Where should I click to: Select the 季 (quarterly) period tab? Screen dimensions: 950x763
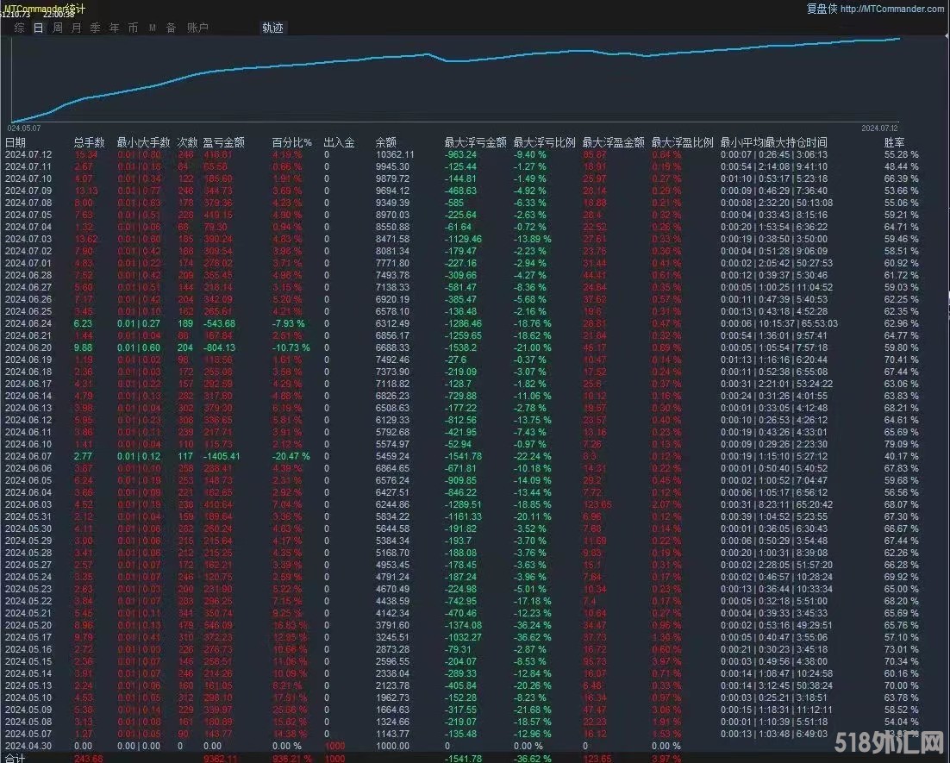pyautogui.click(x=95, y=28)
